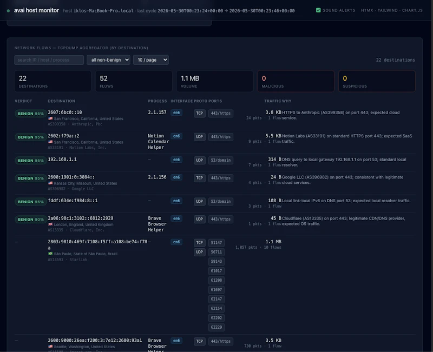The image size is (433, 352).
Task: Click the en6 tag on the 2607:6bc0::10 row
Action: point(176,112)
